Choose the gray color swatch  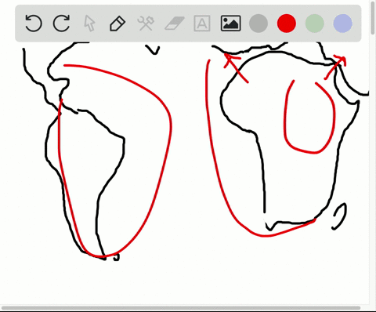(x=258, y=24)
